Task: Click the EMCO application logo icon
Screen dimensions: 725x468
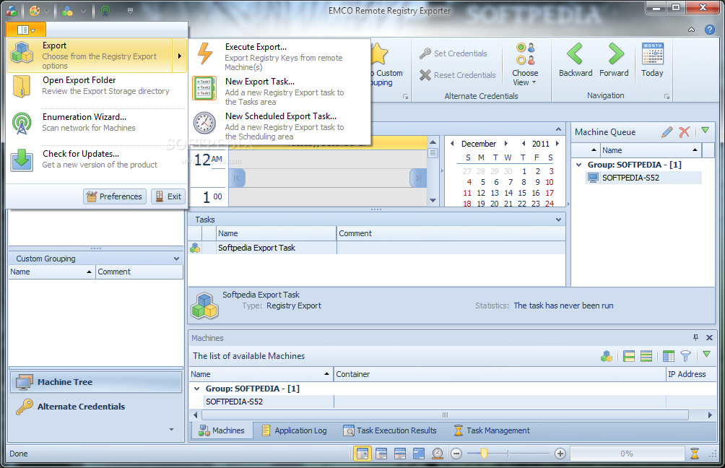Action: pyautogui.click(x=12, y=10)
